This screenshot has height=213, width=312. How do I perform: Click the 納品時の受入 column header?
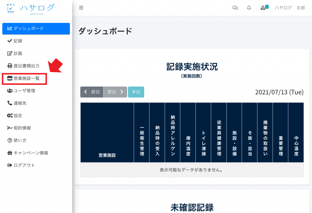[x=157, y=132]
